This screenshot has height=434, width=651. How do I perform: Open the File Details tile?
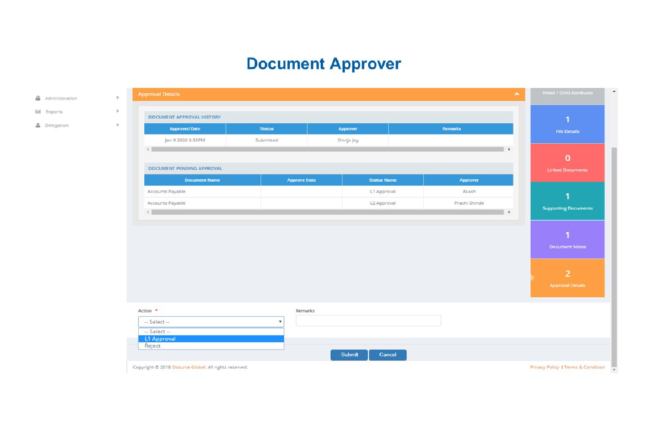click(567, 124)
